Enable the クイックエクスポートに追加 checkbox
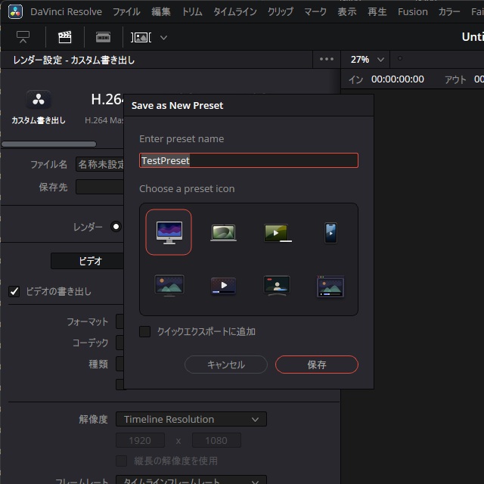The width and height of the screenshot is (484, 484). [145, 331]
